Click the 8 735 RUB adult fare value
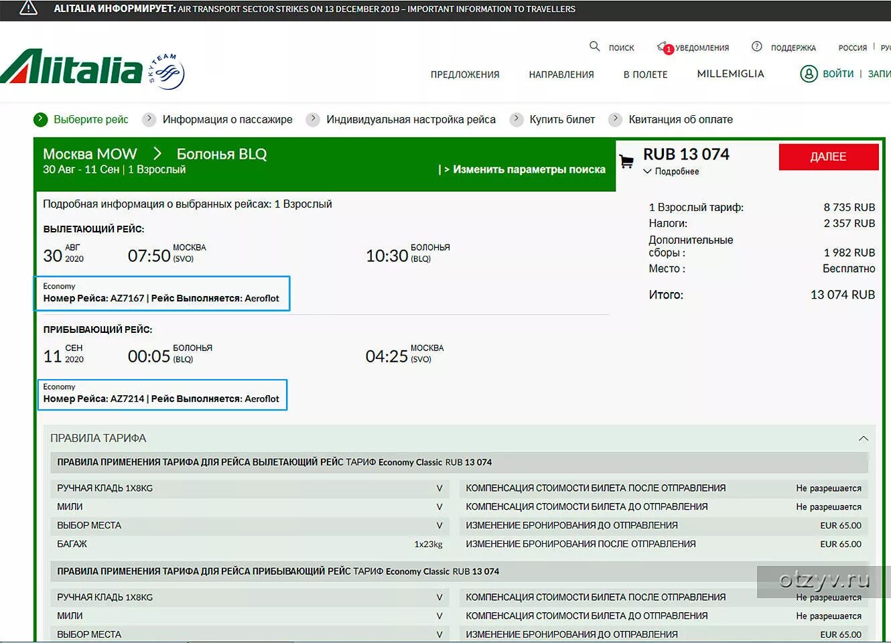Screen dimensions: 891x643 tap(849, 208)
